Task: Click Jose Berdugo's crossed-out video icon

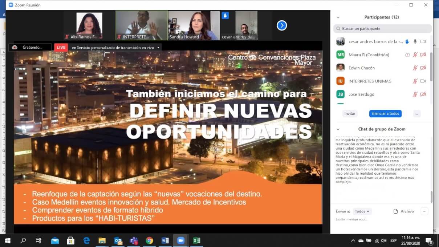Action: tap(423, 94)
